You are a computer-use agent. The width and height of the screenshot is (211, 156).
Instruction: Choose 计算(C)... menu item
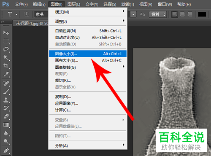point(88,110)
